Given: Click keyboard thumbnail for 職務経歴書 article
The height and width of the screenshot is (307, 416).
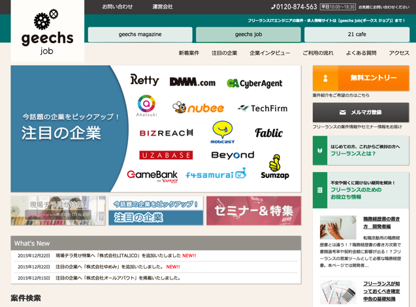Looking at the screenshot, I should pyautogui.click(x=338, y=227).
